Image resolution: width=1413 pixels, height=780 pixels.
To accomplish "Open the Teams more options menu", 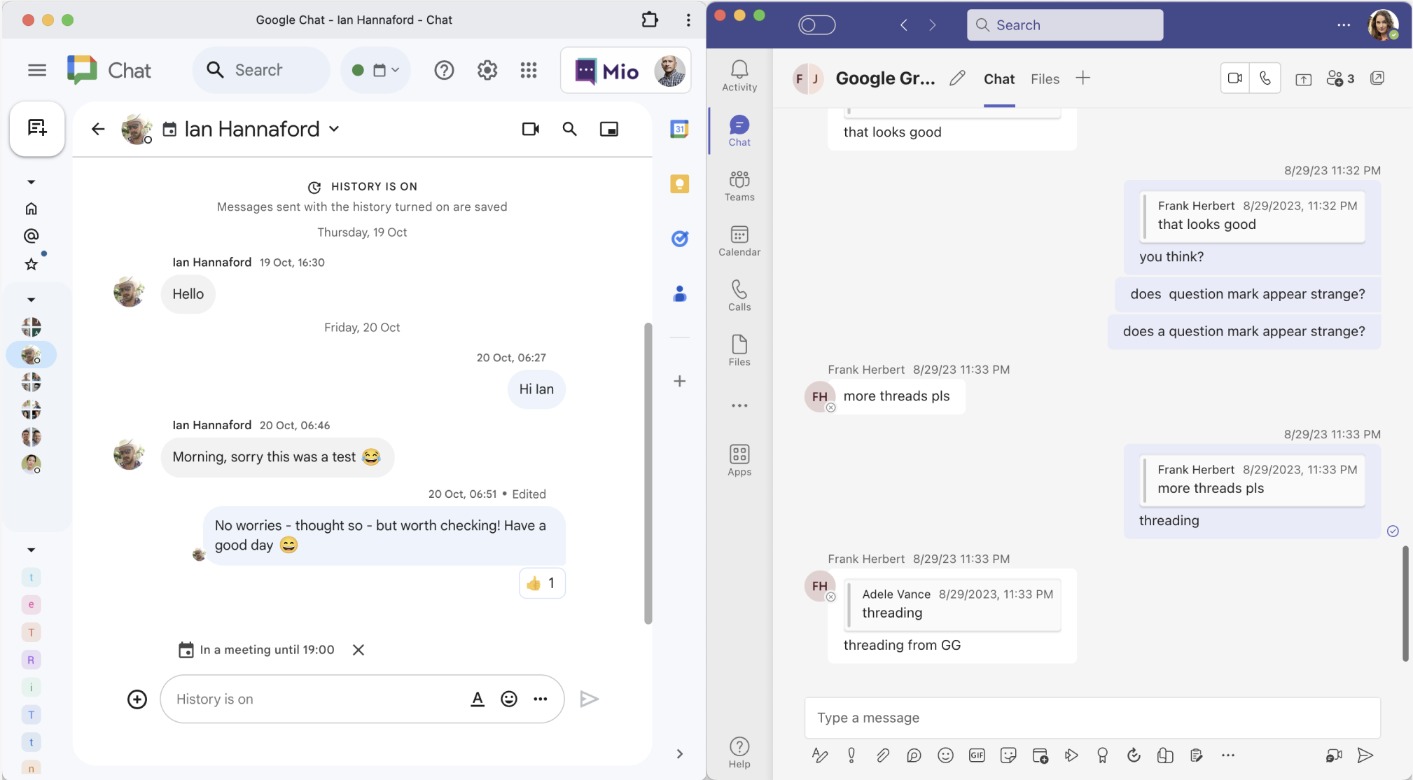I will click(1342, 25).
